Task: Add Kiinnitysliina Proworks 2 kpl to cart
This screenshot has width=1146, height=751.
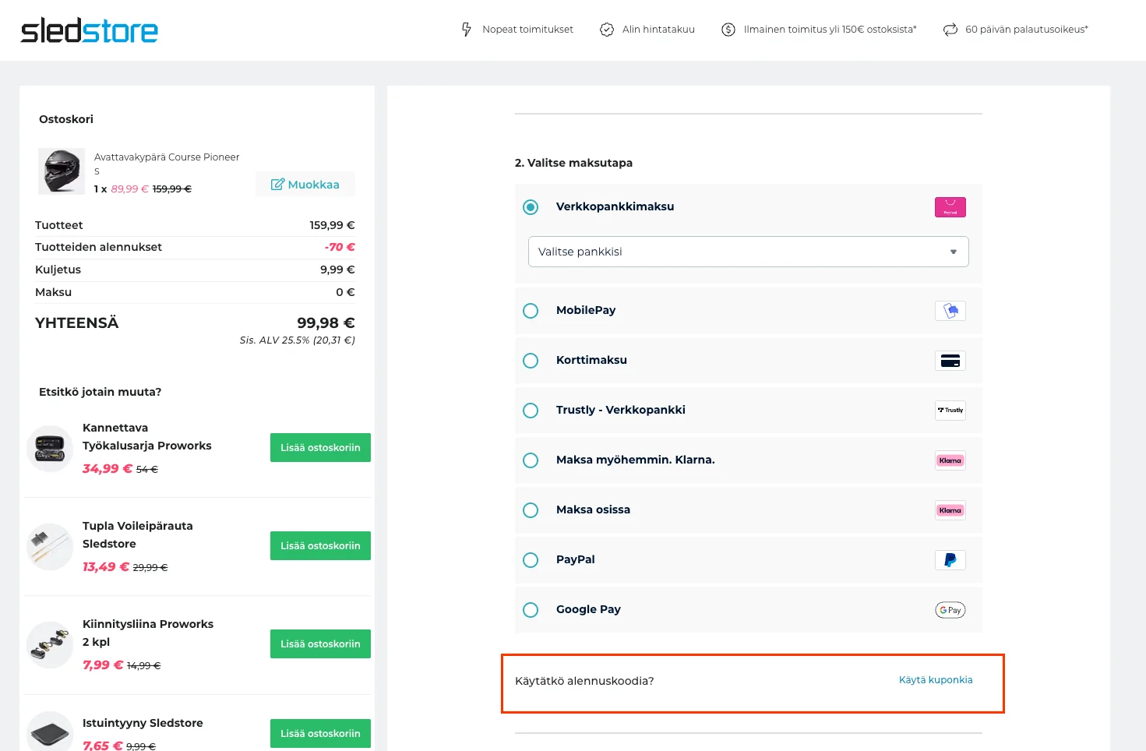Action: click(320, 644)
